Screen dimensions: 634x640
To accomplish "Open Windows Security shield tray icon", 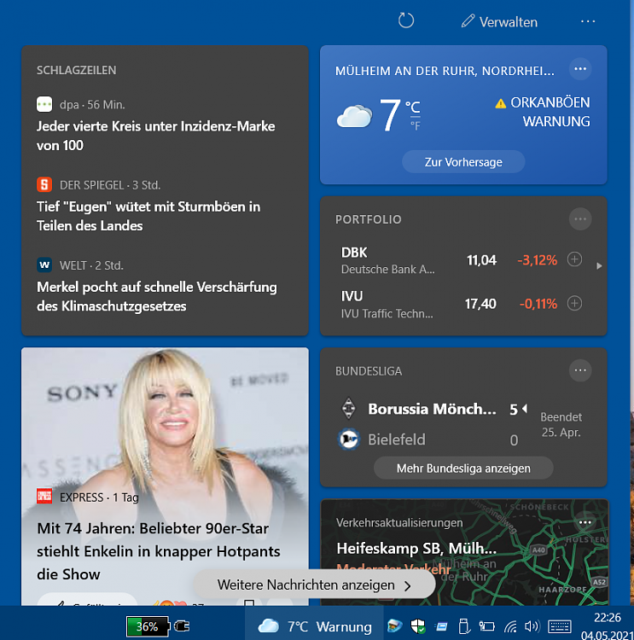I will tap(418, 626).
